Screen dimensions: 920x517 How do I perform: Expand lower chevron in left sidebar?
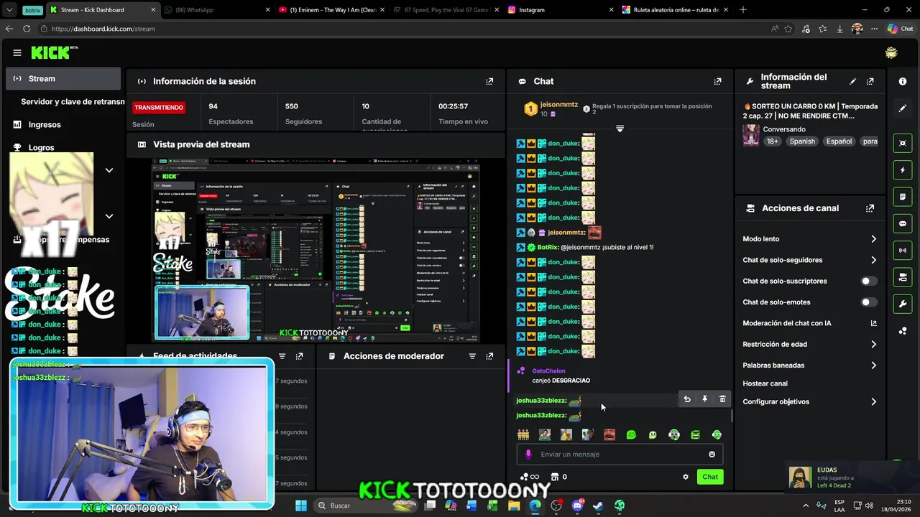point(109,216)
